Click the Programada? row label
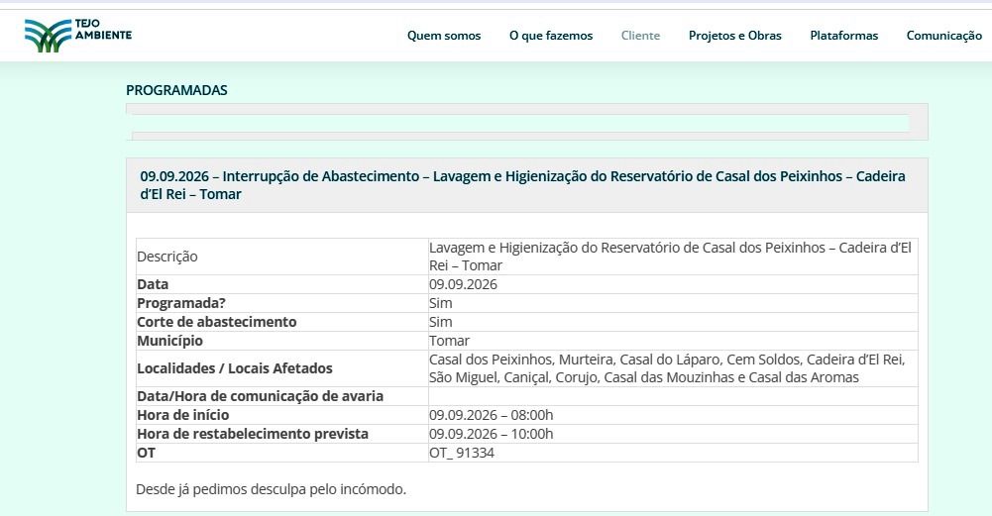The image size is (992, 516). point(181,303)
